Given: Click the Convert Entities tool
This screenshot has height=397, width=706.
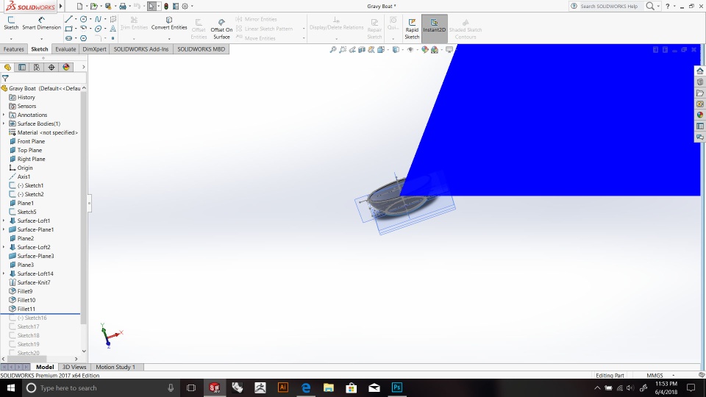Looking at the screenshot, I should pos(169,24).
